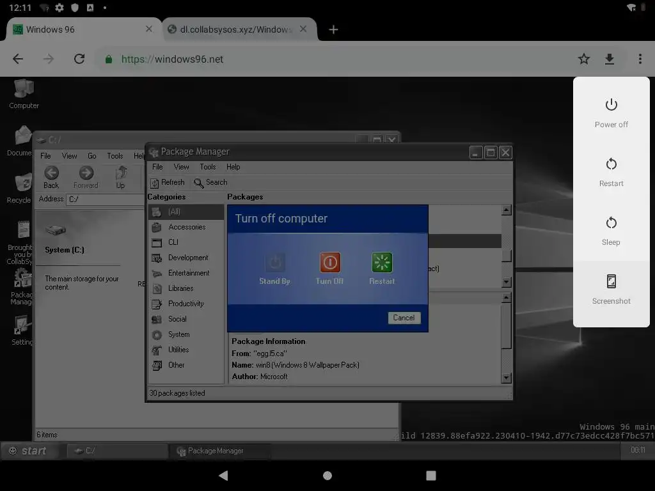655x491 pixels.
Task: Tap the Android back navigation button
Action: [223, 475]
